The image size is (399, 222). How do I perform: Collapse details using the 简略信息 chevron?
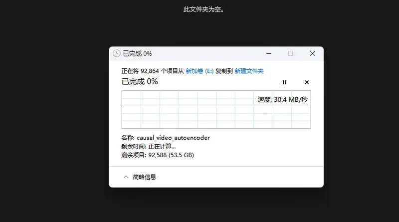126,177
